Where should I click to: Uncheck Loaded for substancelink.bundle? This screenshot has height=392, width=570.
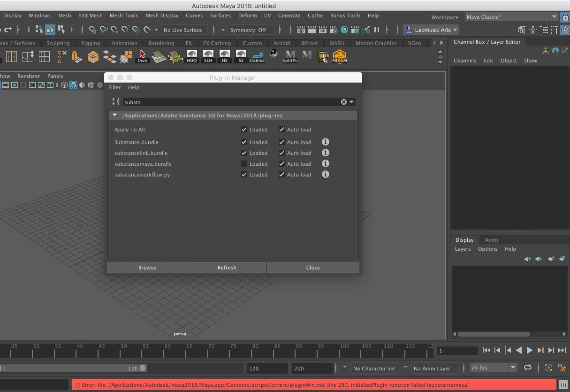click(244, 153)
